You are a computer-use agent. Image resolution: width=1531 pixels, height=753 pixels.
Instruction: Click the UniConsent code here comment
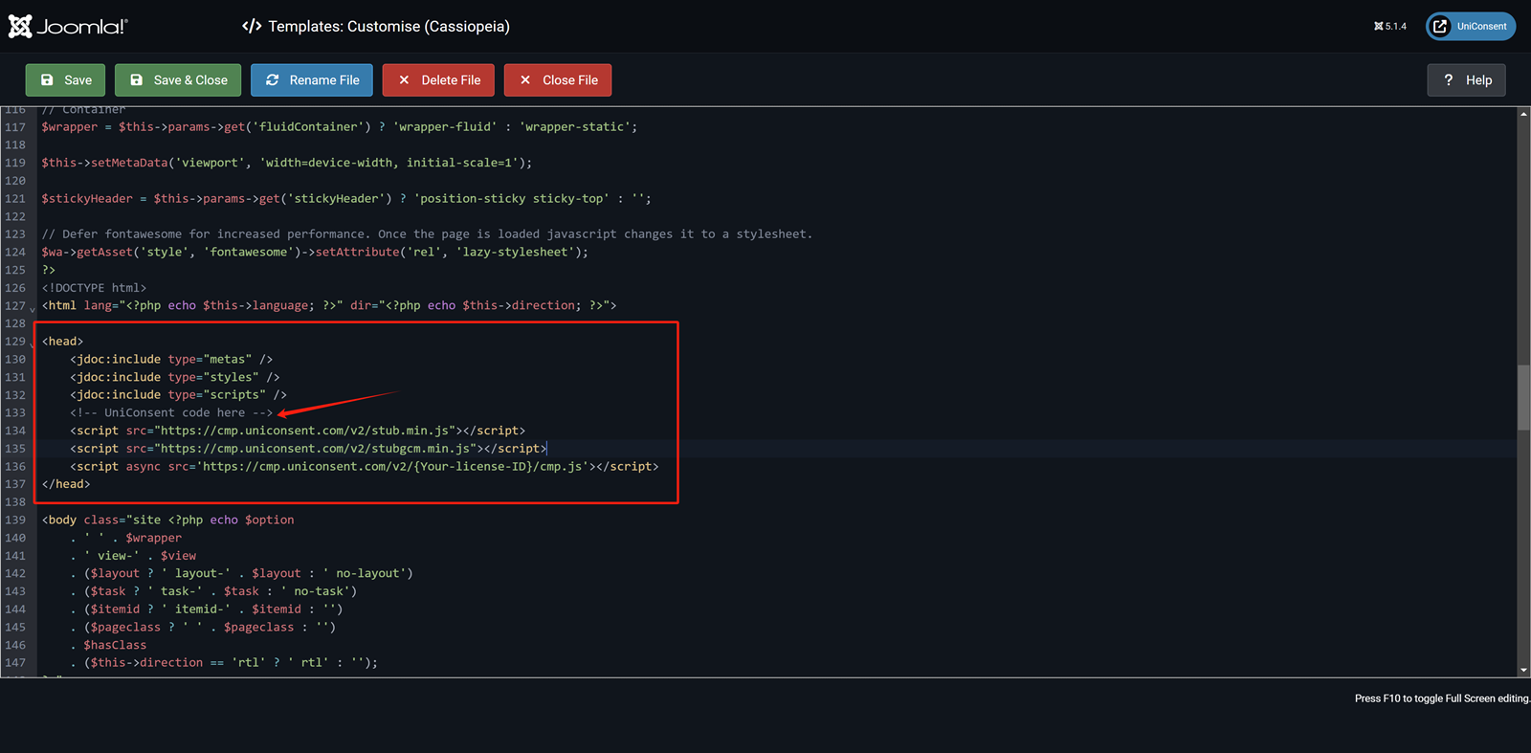coord(171,413)
